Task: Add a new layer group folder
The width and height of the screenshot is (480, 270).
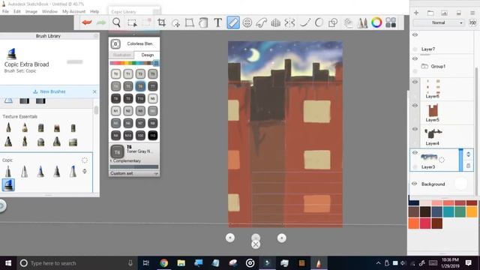Action: (430, 13)
